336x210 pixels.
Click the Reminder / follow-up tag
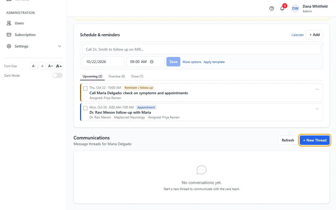point(139,88)
